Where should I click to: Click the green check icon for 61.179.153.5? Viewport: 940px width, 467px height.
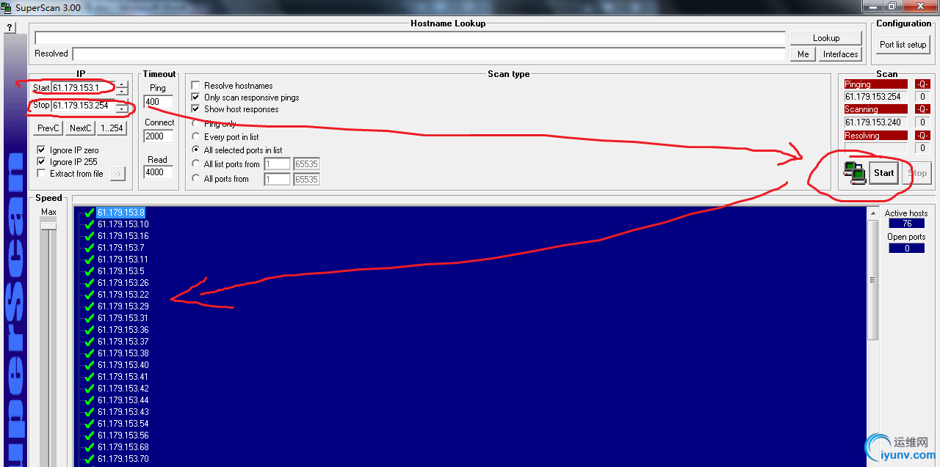90,271
